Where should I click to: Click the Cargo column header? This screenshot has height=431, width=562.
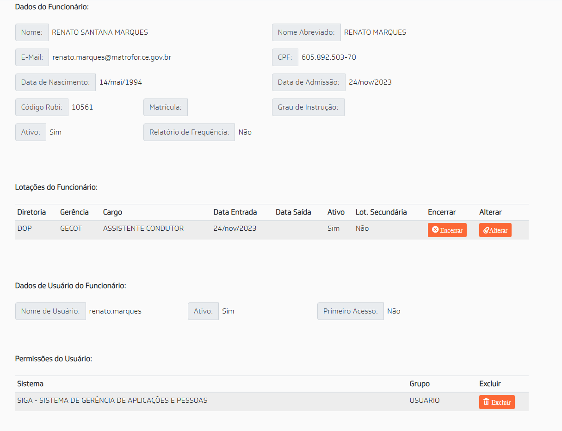click(x=112, y=212)
